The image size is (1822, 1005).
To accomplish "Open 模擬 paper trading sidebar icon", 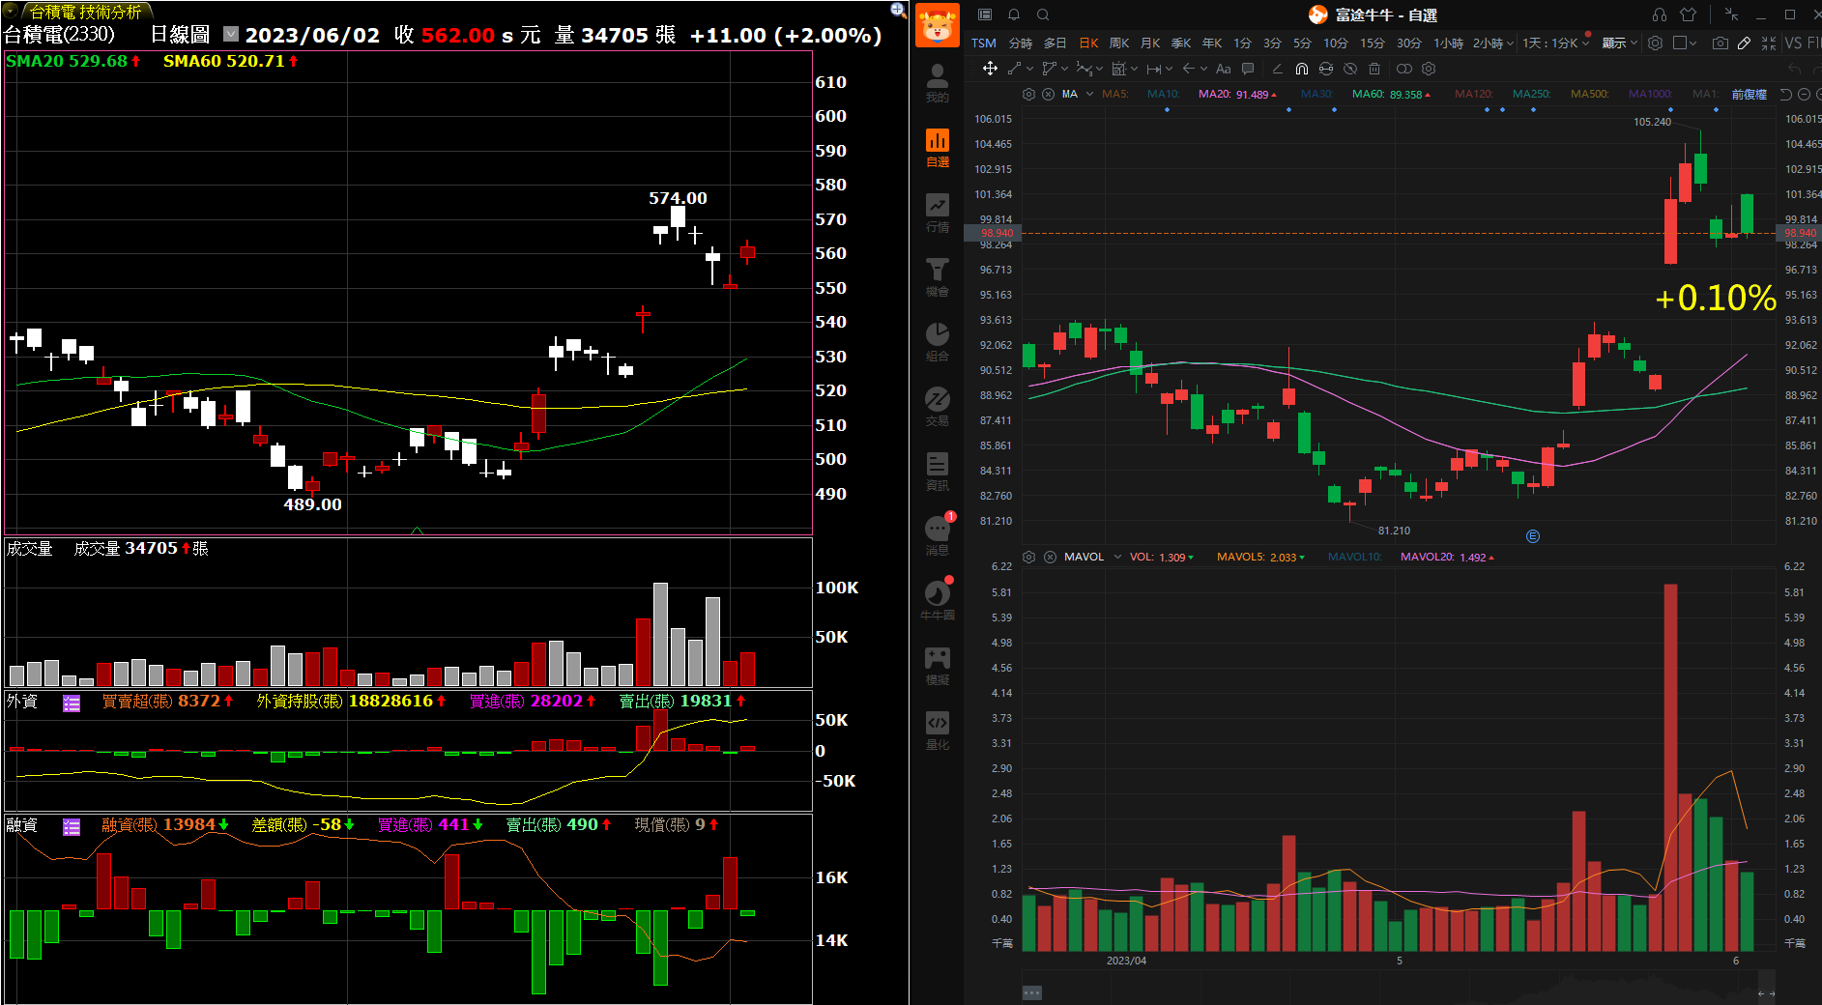I will (x=937, y=666).
